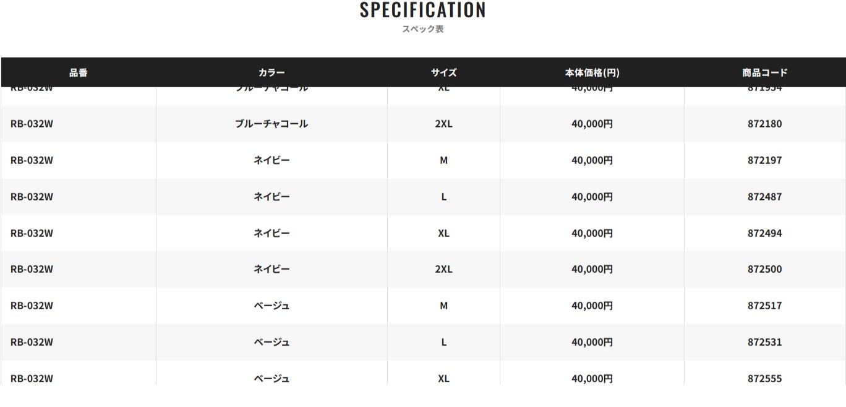Image resolution: width=846 pixels, height=407 pixels.
Task: Click product code 872494
Action: [764, 233]
